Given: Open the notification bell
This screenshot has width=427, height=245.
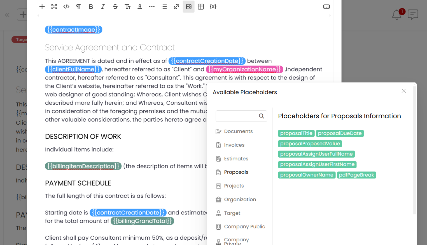Looking at the screenshot, I should pos(397,15).
